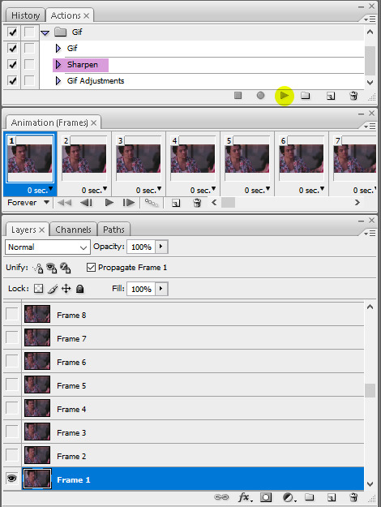Open the Animation panel flyout menu
Screen dimensions: 381x507
370,126
